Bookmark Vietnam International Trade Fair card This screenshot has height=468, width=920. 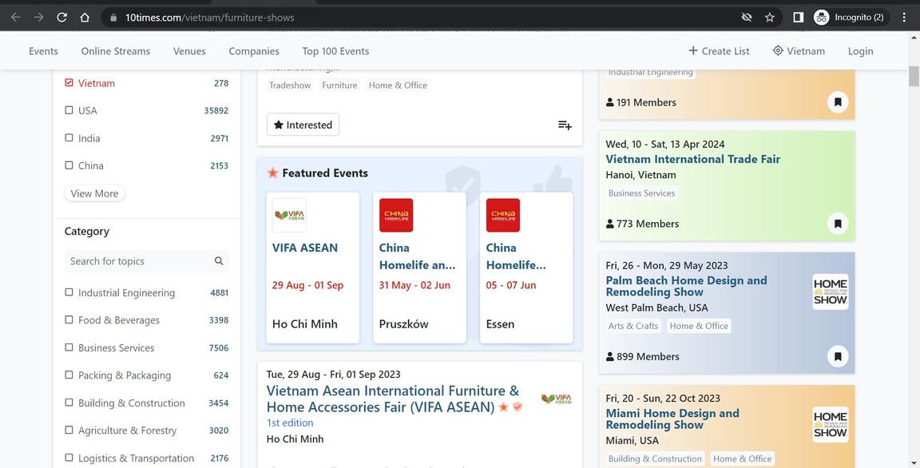coord(838,224)
